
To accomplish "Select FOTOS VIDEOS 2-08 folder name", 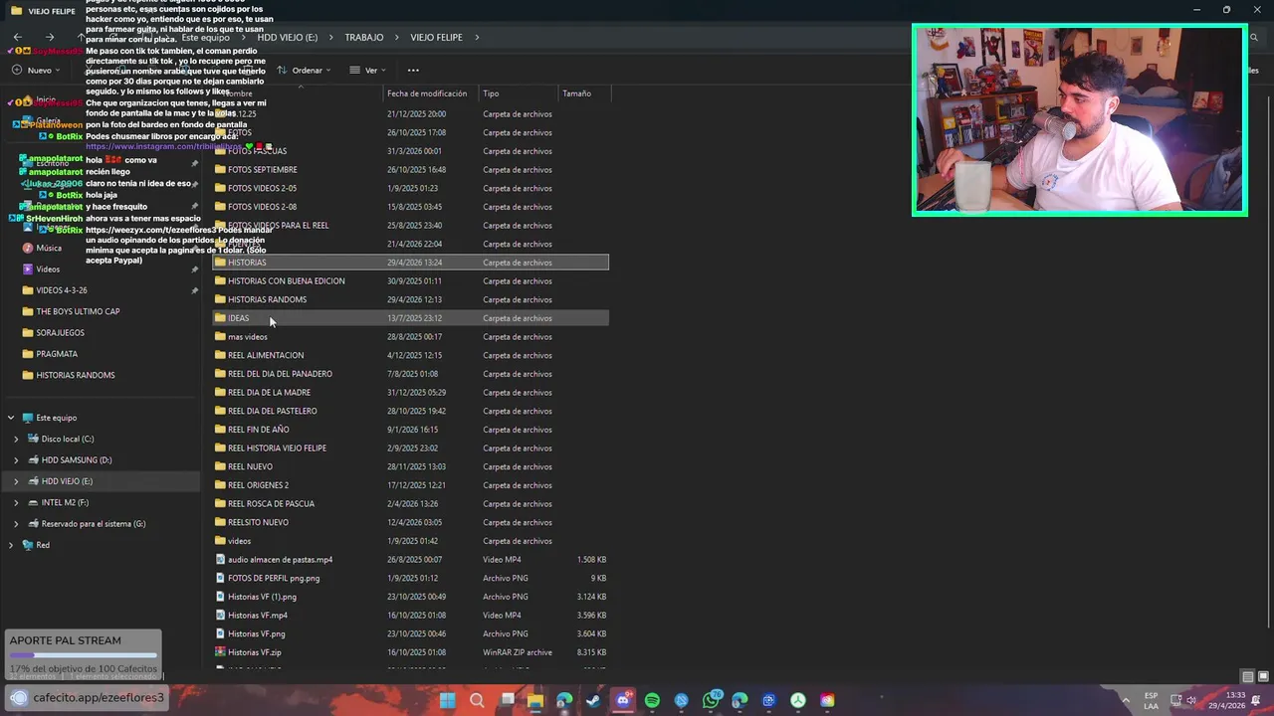I will pyautogui.click(x=262, y=207).
